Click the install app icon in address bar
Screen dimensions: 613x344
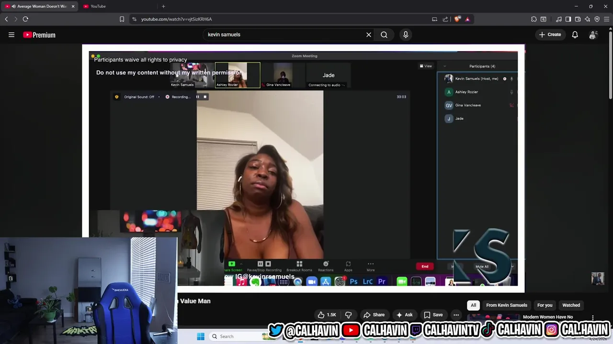434,19
